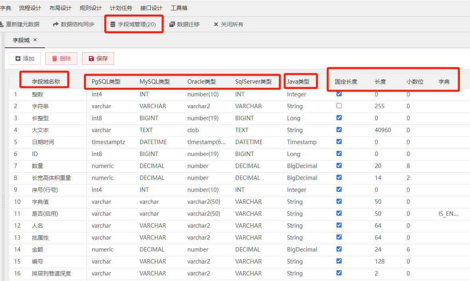Toggle 固定长度 checkbox for row ID
The height and width of the screenshot is (281, 470).
(x=339, y=154)
